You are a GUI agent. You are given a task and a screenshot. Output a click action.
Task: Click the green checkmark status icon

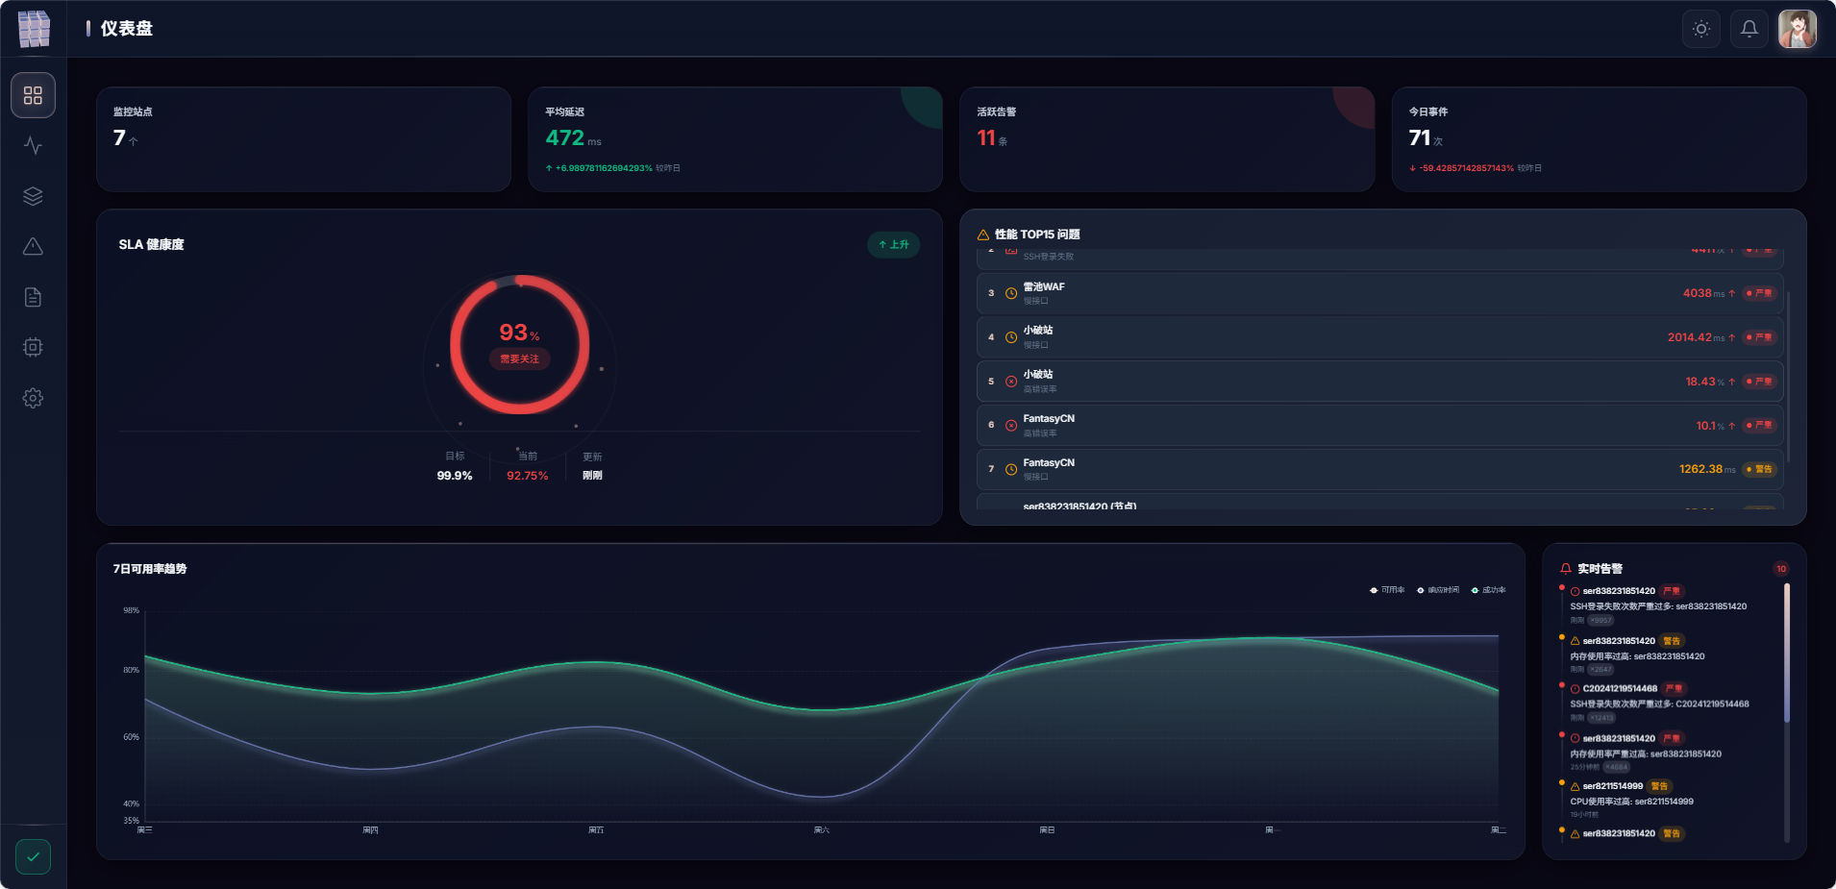point(33,856)
